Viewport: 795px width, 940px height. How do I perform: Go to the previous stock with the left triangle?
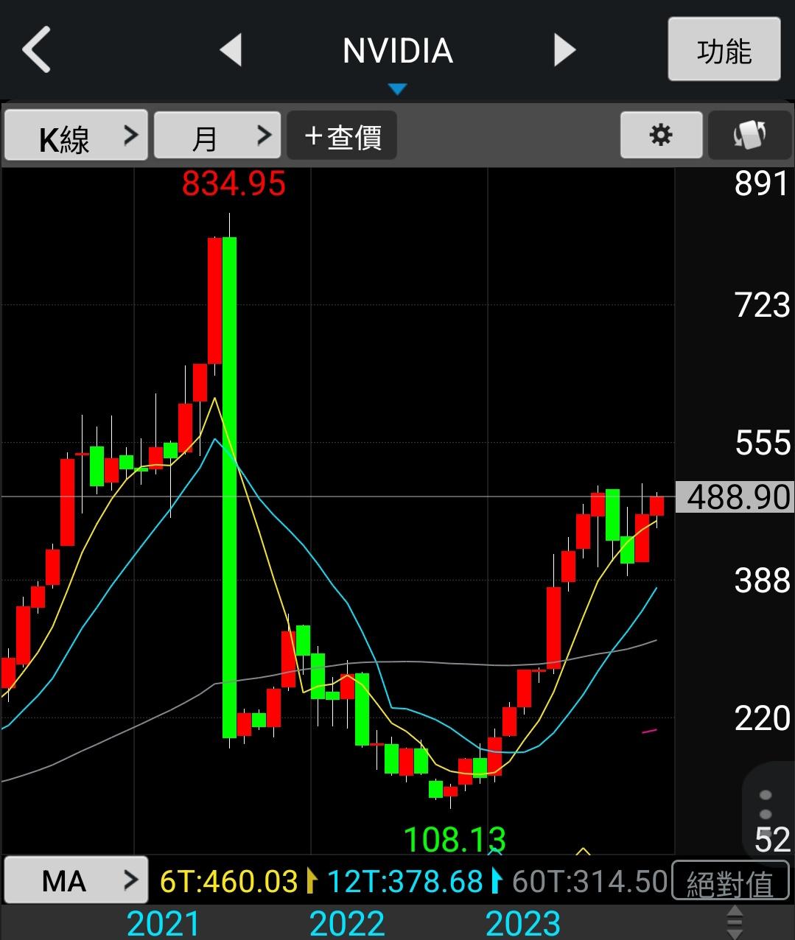click(231, 50)
